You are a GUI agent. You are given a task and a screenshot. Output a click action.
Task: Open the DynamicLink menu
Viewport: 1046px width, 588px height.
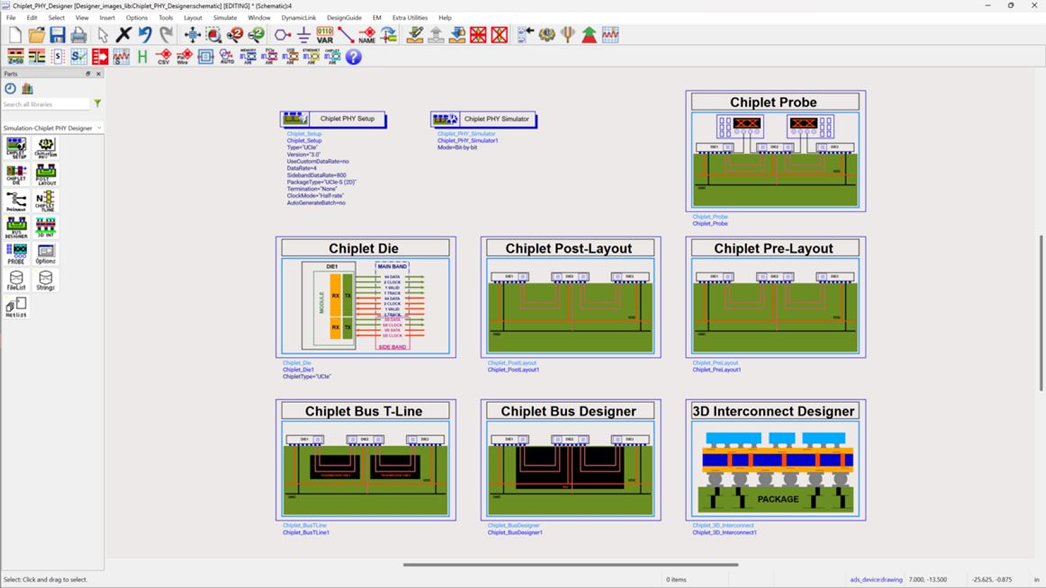click(299, 18)
